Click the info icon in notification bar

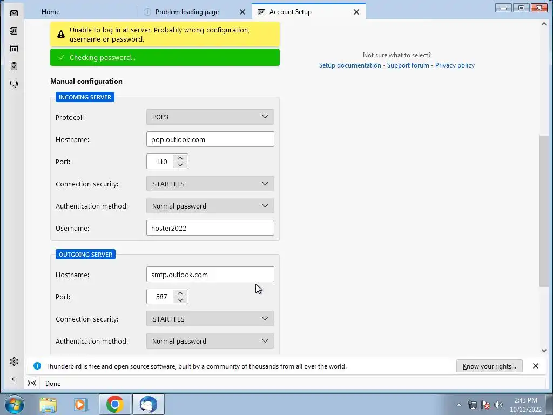[x=37, y=366]
